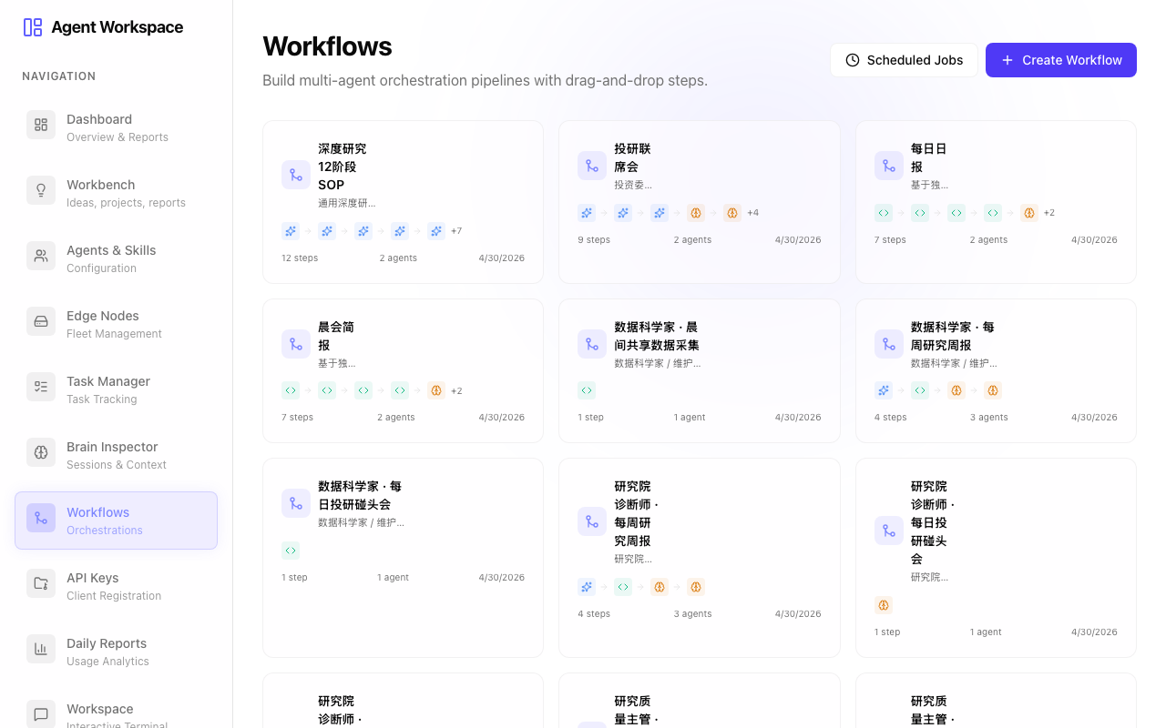Open Dashboard via its grid icon

coord(41,125)
